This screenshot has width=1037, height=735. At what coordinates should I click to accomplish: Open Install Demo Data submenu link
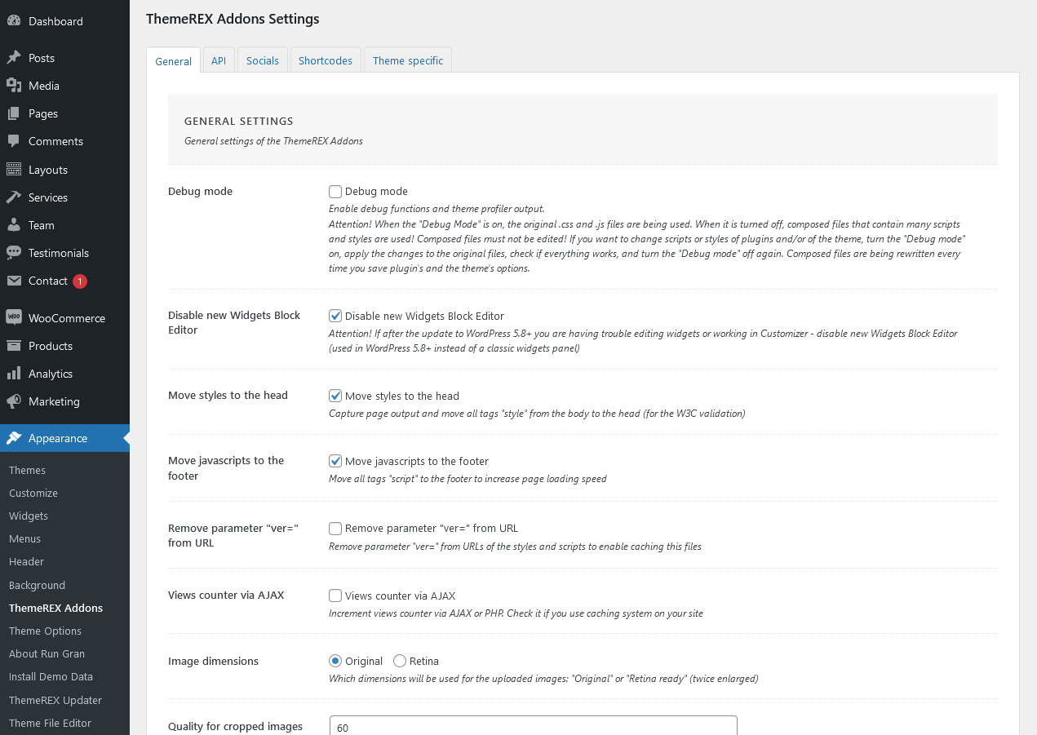[51, 676]
